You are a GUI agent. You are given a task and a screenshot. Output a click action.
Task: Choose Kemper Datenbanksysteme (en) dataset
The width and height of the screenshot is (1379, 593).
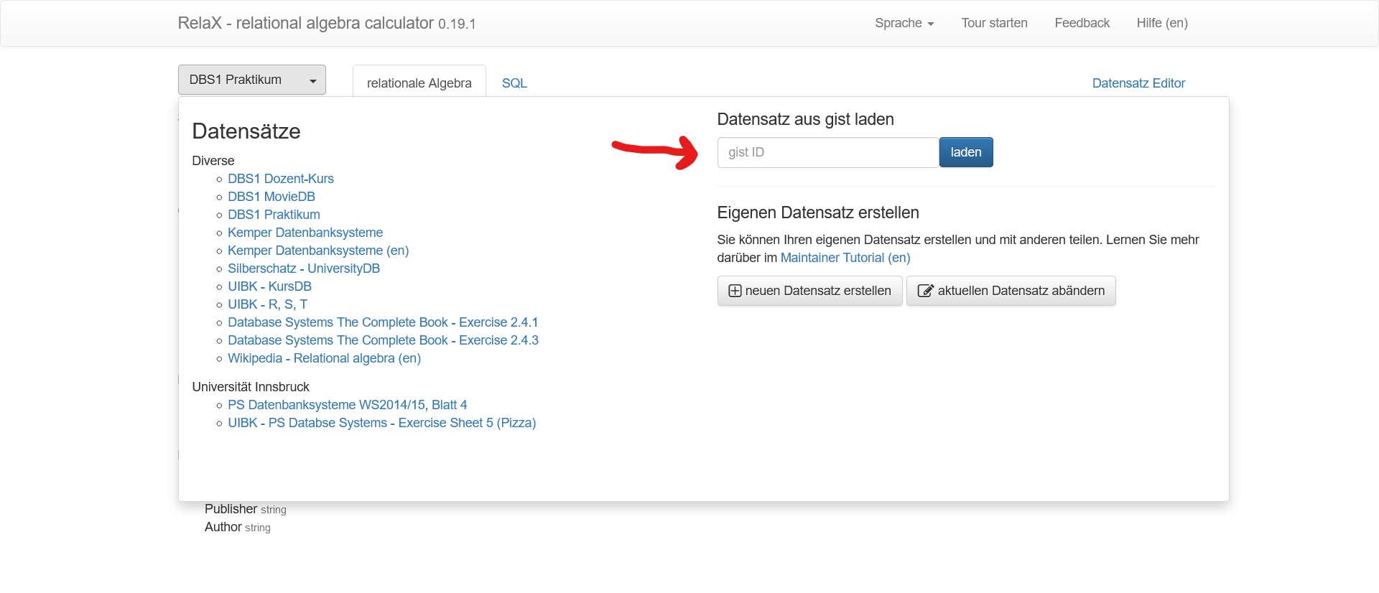point(318,251)
